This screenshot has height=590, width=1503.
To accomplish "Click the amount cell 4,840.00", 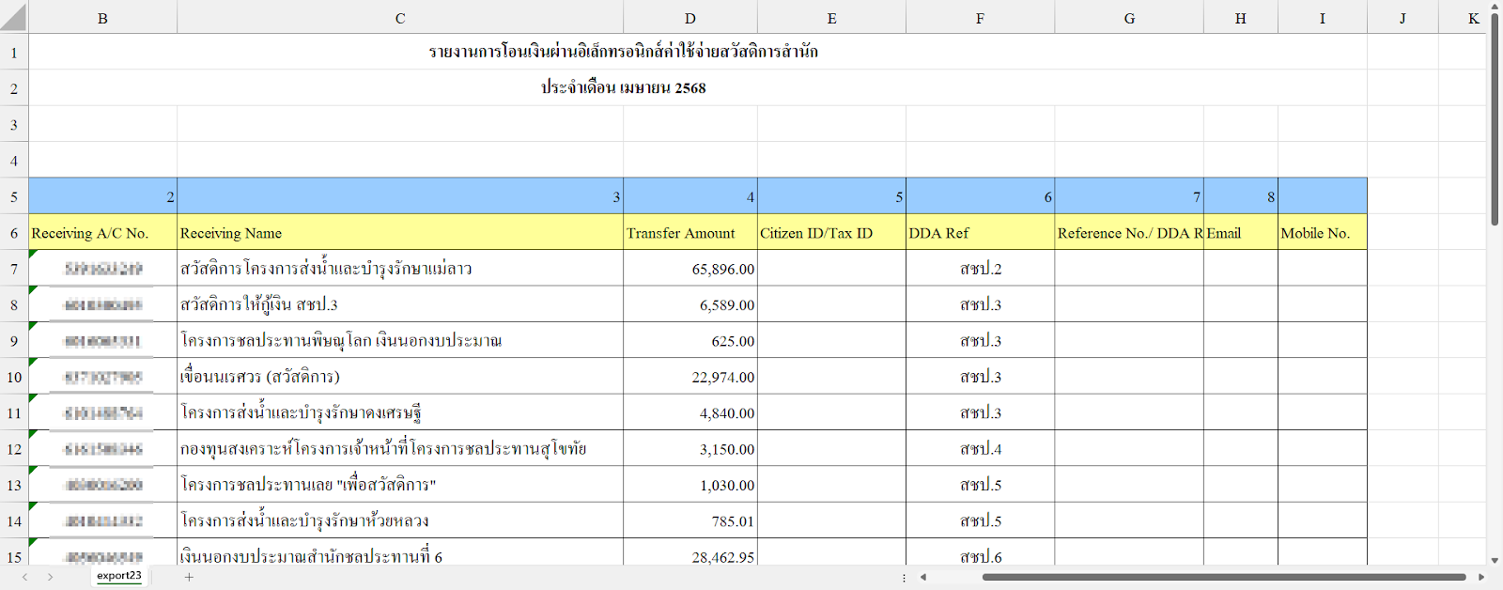I will pyautogui.click(x=690, y=412).
